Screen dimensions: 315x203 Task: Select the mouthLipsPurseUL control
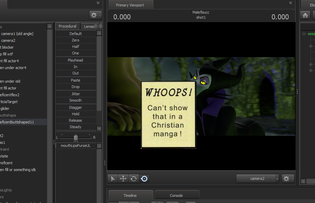click(x=76, y=146)
